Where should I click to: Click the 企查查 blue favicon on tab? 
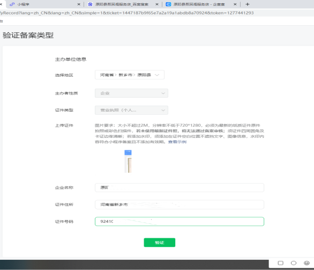[168, 4]
